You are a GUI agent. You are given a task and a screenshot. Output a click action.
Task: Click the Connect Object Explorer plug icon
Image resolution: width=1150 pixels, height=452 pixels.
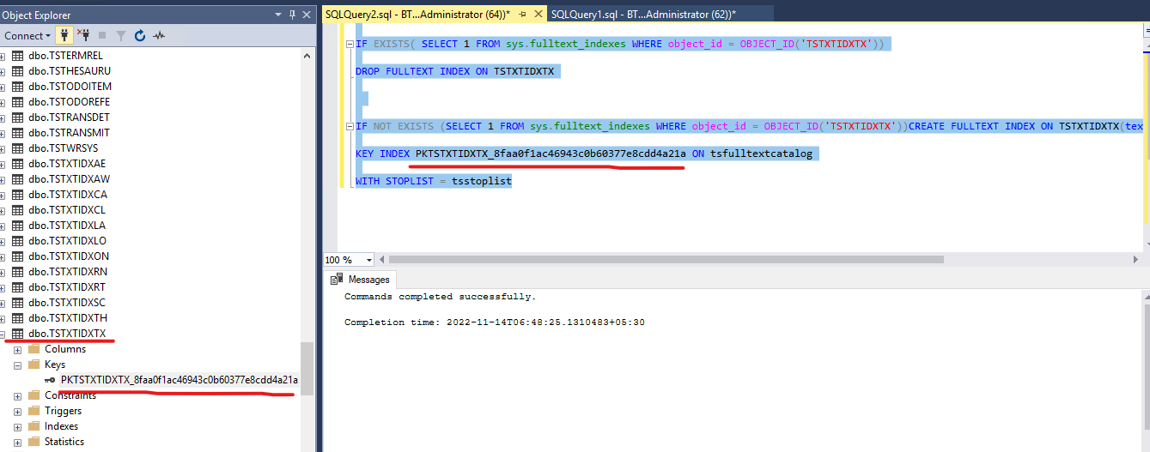point(64,35)
